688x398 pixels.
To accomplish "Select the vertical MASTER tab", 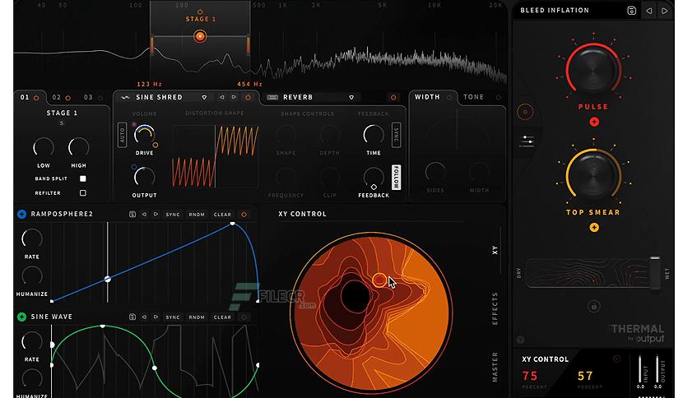I will pos(495,367).
